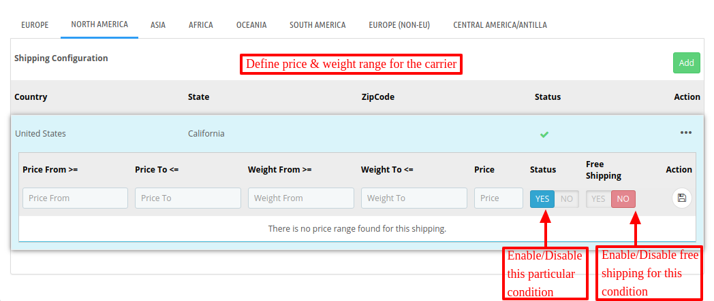Switch to the Oceania tab
The image size is (714, 301).
(x=251, y=25)
